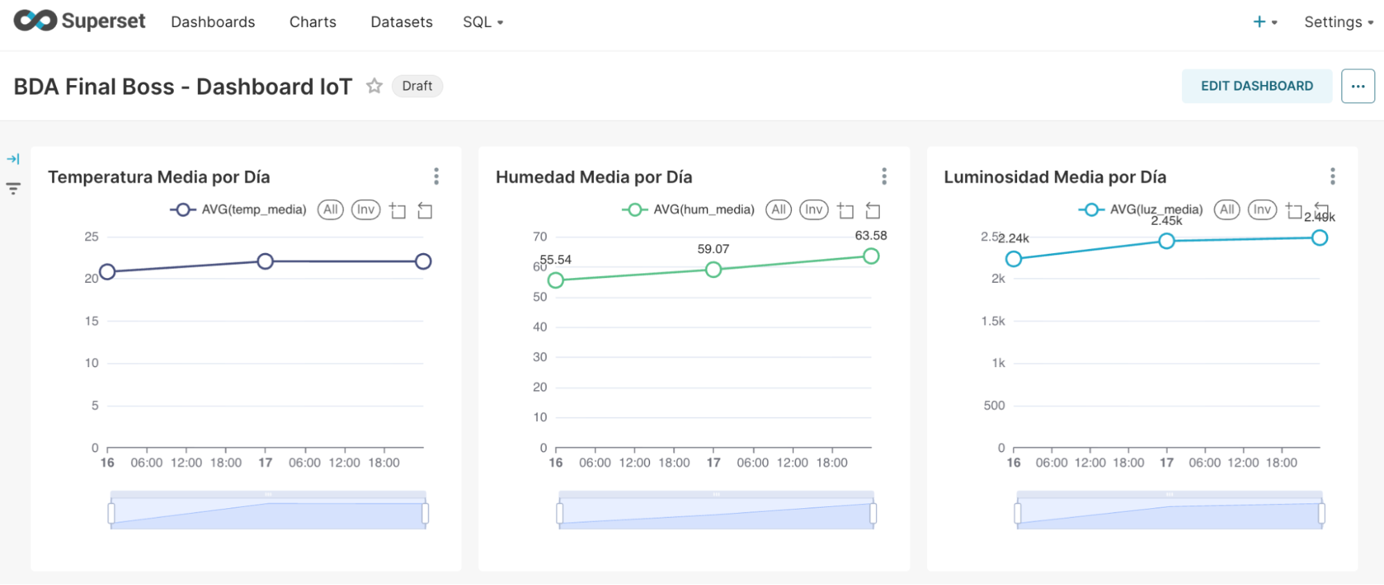1384x585 pixels.
Task: Click the zoom area icon in Luminosidad chart
Action: pyautogui.click(x=1294, y=210)
